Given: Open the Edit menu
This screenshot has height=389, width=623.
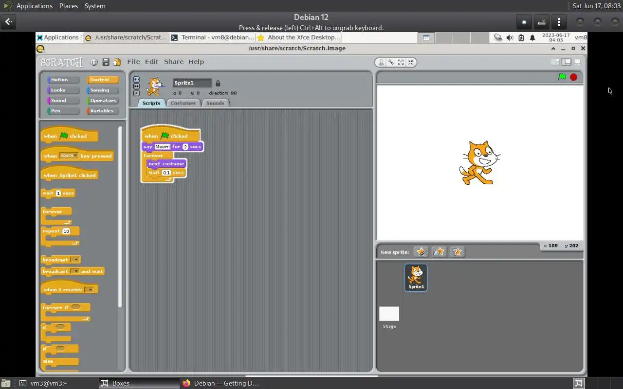Looking at the screenshot, I should coord(151,62).
